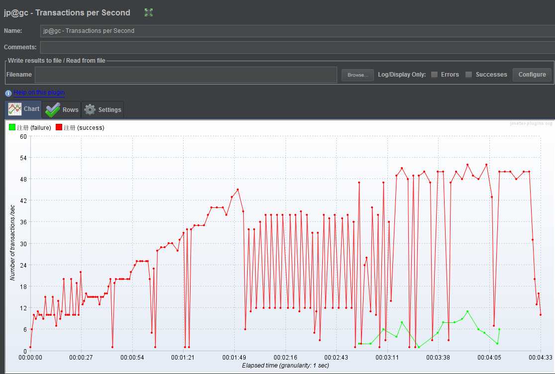
Task: Click the '00:04:33' x-axis time label
Action: (x=540, y=358)
